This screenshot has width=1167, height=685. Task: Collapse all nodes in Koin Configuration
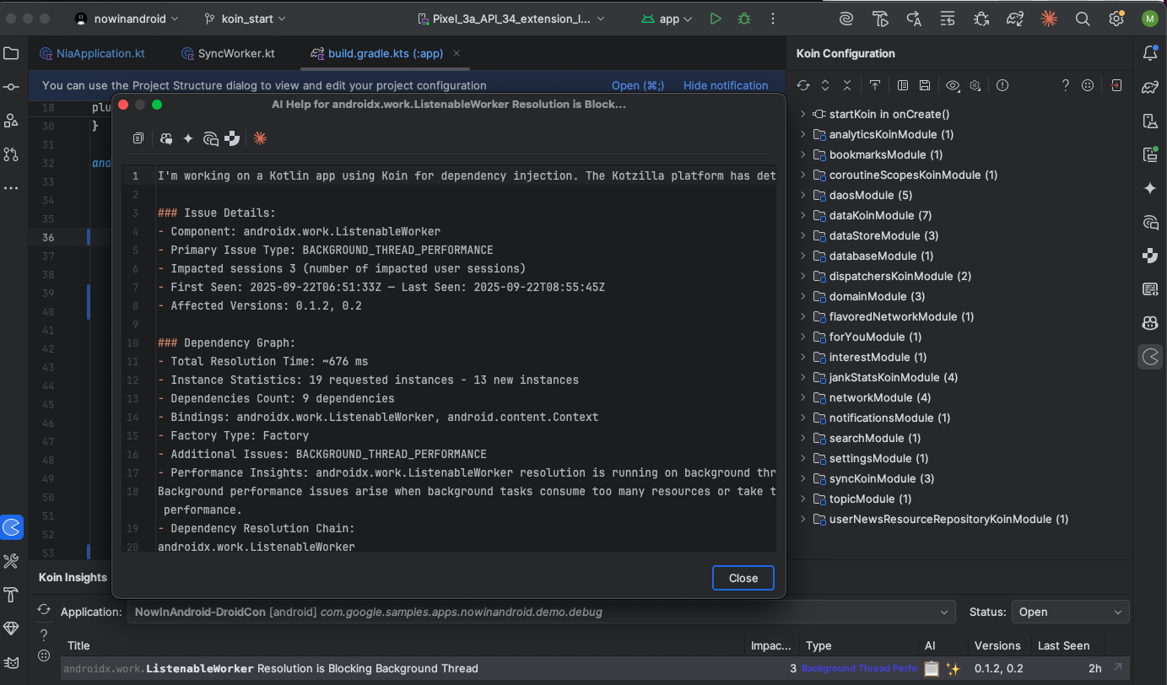pyautogui.click(x=846, y=85)
